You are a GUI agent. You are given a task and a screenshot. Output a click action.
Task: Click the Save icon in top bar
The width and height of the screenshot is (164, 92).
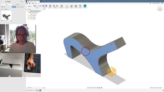click(x=33, y=3)
